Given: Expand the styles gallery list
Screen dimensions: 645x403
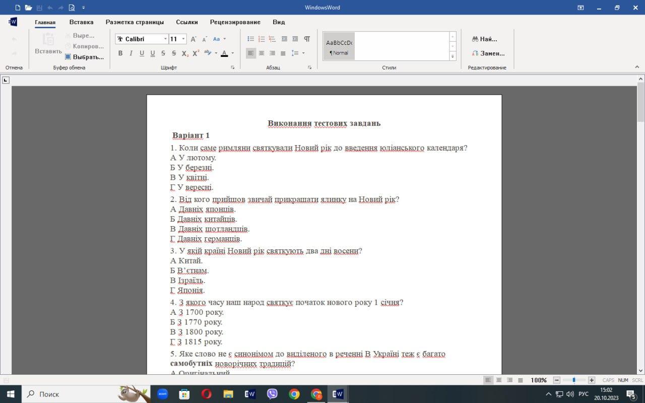Looking at the screenshot, I should pos(453,56).
